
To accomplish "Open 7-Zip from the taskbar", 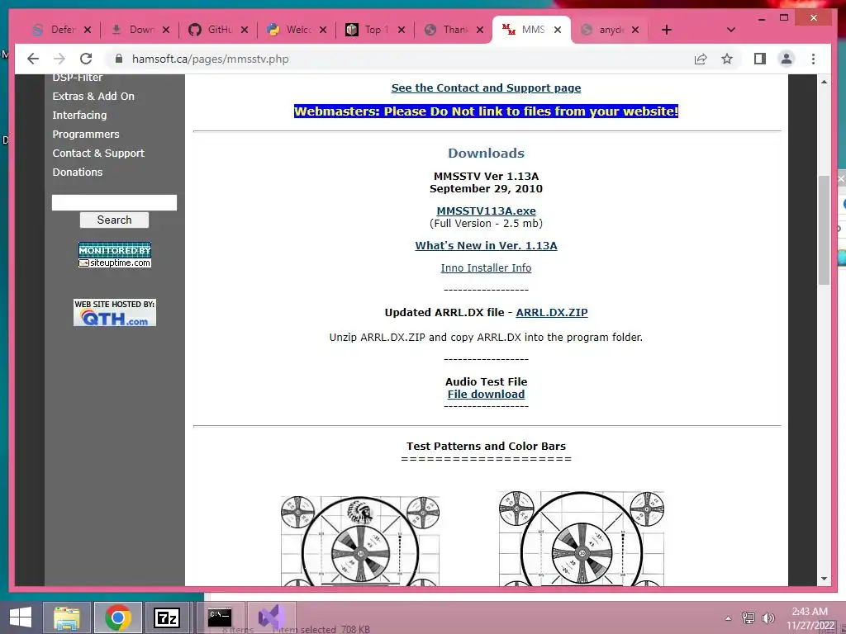I will [166, 617].
